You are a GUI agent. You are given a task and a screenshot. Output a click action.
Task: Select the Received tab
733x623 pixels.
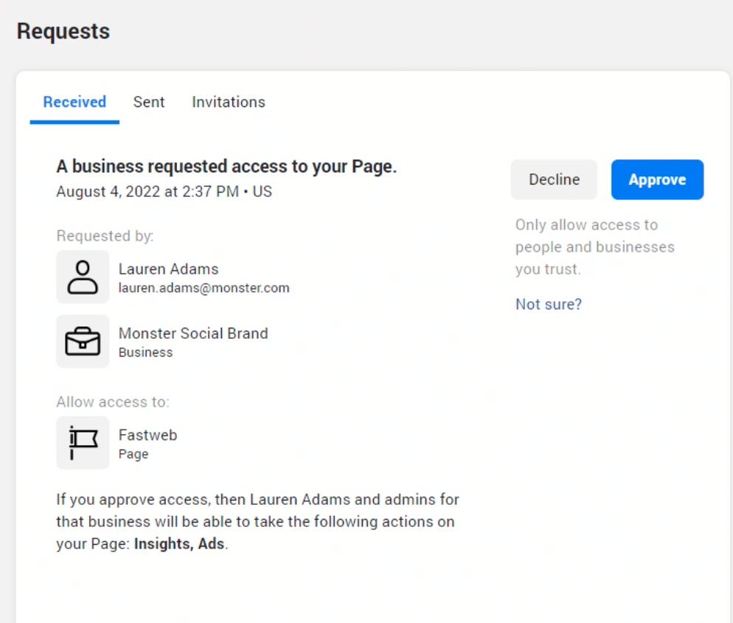pos(74,102)
